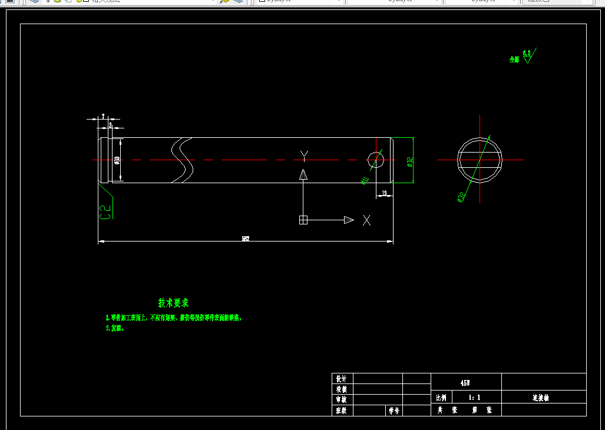Click the 审核 title block cell
Viewport: 605px width, 430px height.
[x=342, y=400]
